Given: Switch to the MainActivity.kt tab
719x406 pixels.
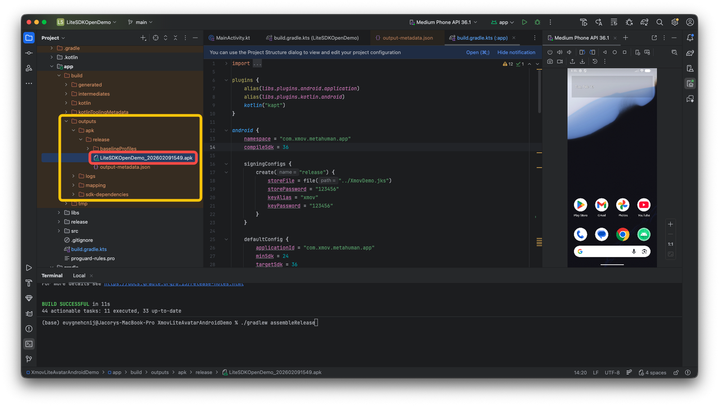Looking at the screenshot, I should (233, 38).
